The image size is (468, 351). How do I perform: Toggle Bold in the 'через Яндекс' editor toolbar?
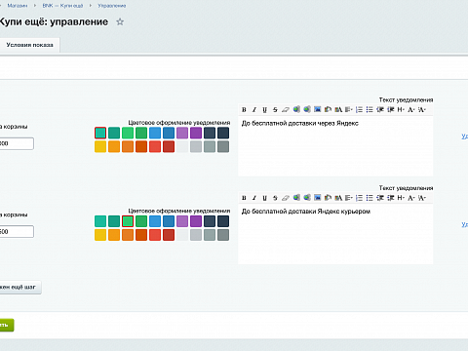click(244, 110)
